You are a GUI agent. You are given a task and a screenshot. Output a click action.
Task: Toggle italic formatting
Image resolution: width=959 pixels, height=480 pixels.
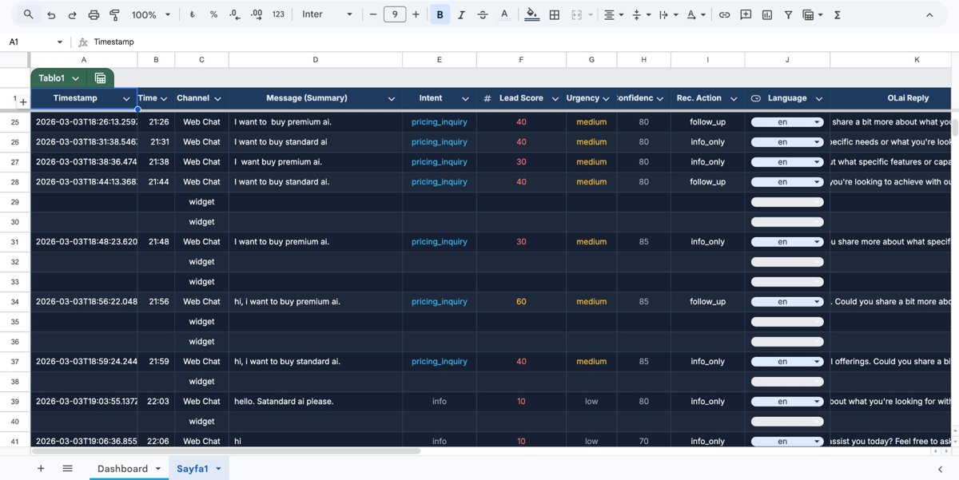[460, 14]
